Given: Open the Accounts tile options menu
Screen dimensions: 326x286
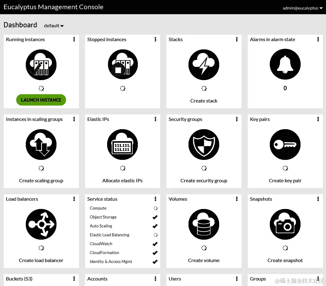Looking at the screenshot, I should [x=155, y=279].
